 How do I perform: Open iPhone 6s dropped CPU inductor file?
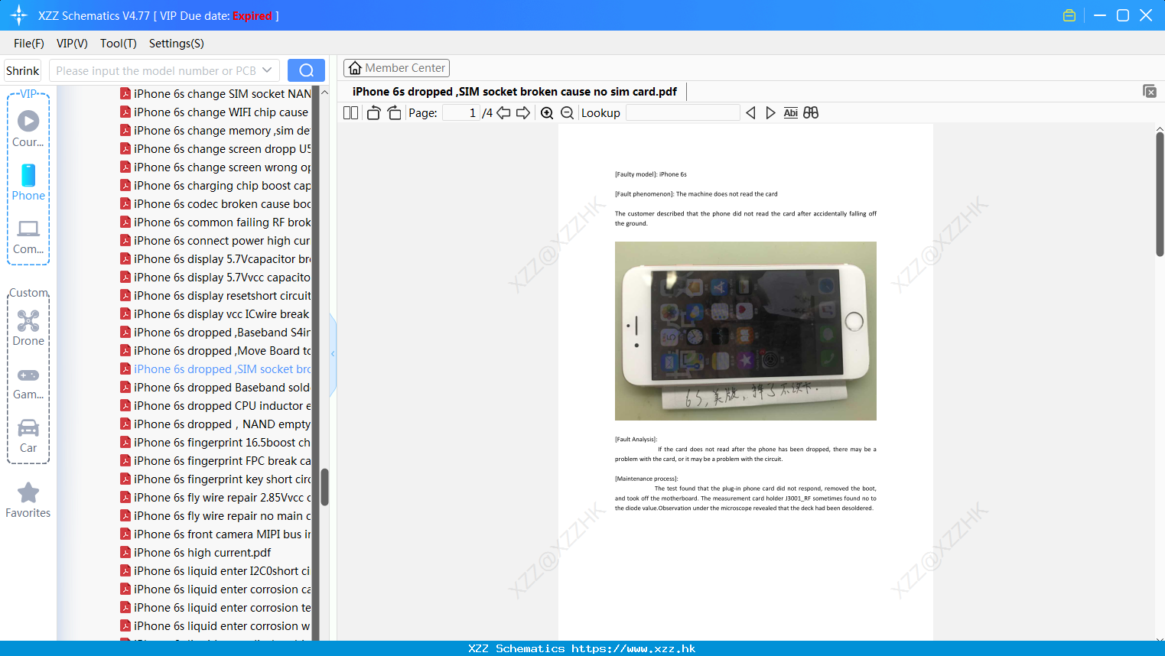[x=215, y=406]
